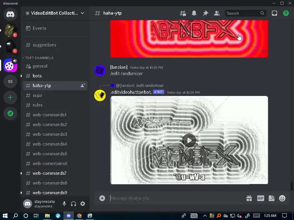Click the Search field in header

[245, 13]
